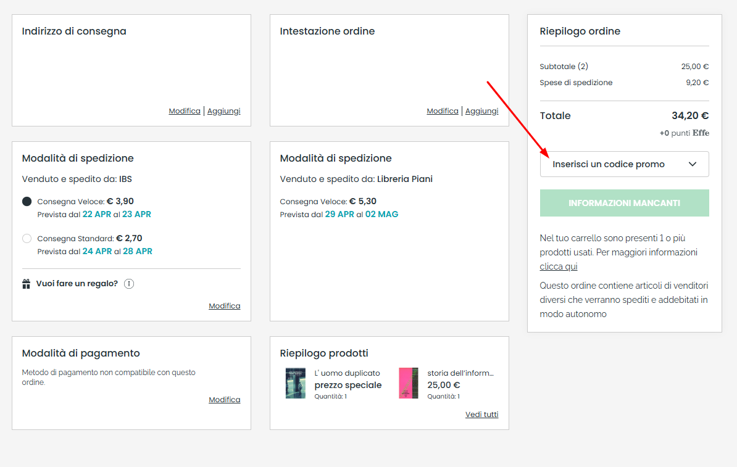Click the Effe points logo

701,133
